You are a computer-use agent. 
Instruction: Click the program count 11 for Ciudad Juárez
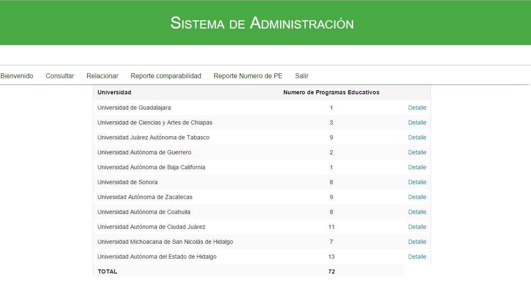click(x=331, y=227)
